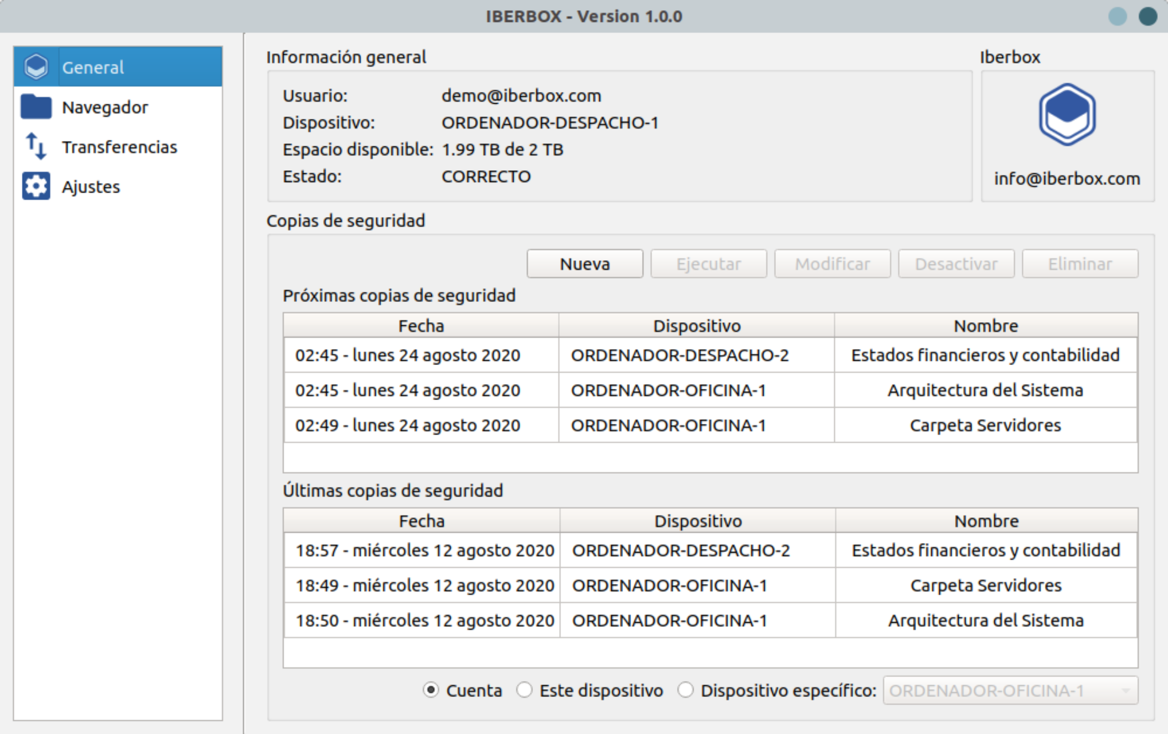This screenshot has height=734, width=1168.
Task: Click Nombre header in Próximas copias table
Action: click(986, 325)
